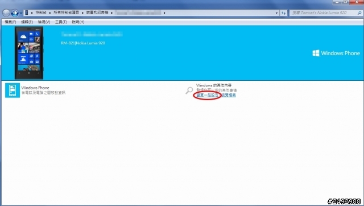
Task: Click the Windows Phone title text
Action: 35,88
